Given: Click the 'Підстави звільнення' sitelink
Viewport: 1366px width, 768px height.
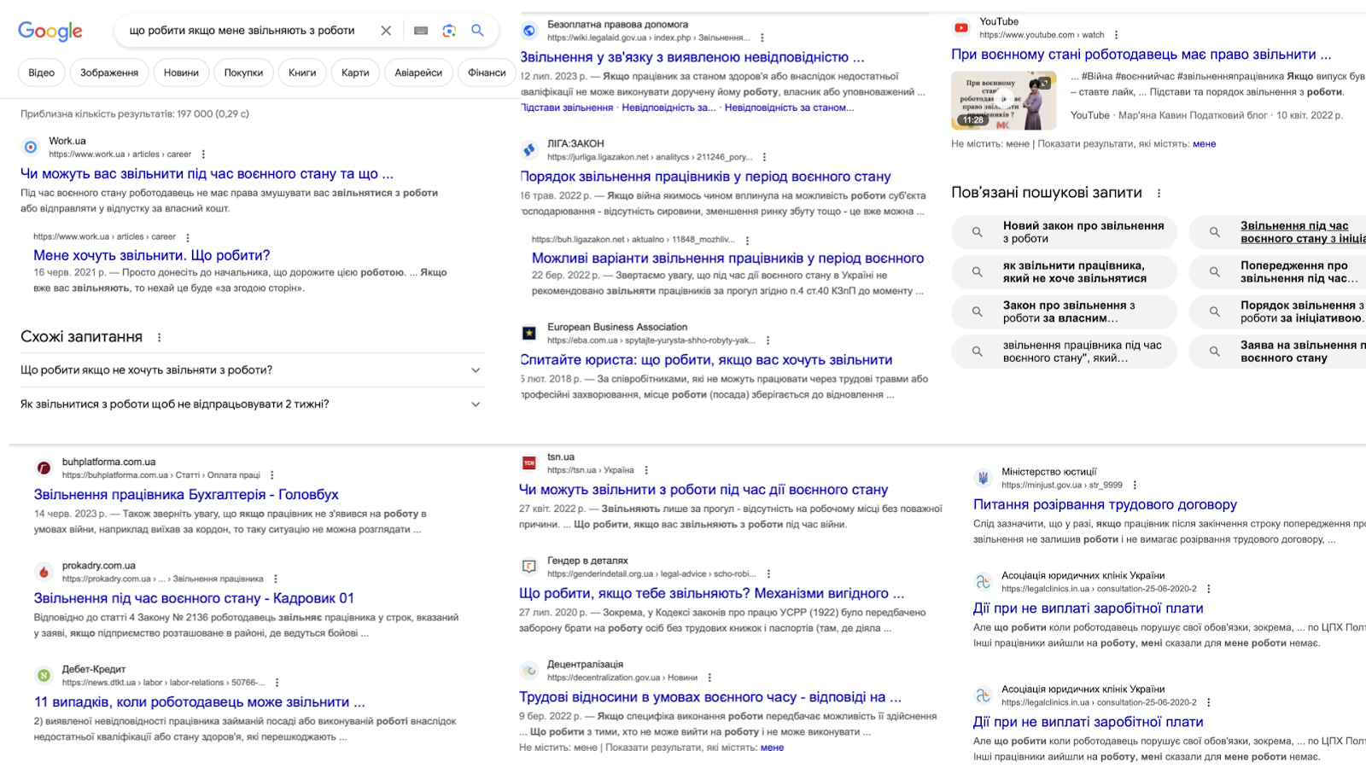Looking at the screenshot, I should (x=567, y=108).
